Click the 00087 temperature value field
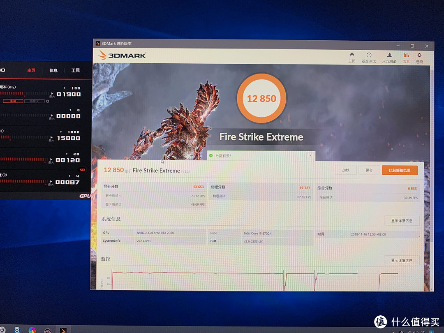444x333 pixels. (67, 183)
